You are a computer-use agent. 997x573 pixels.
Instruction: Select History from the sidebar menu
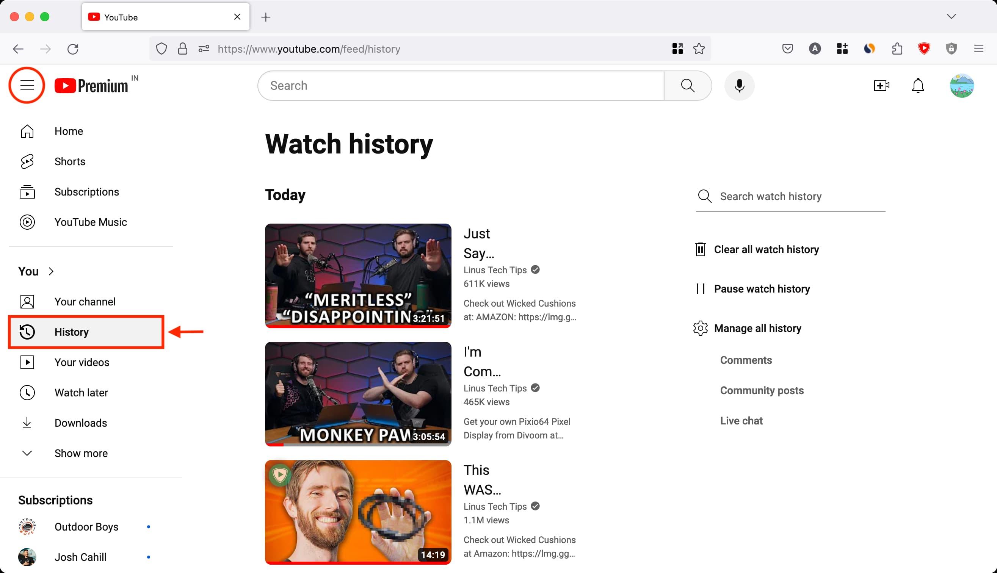[x=71, y=331]
